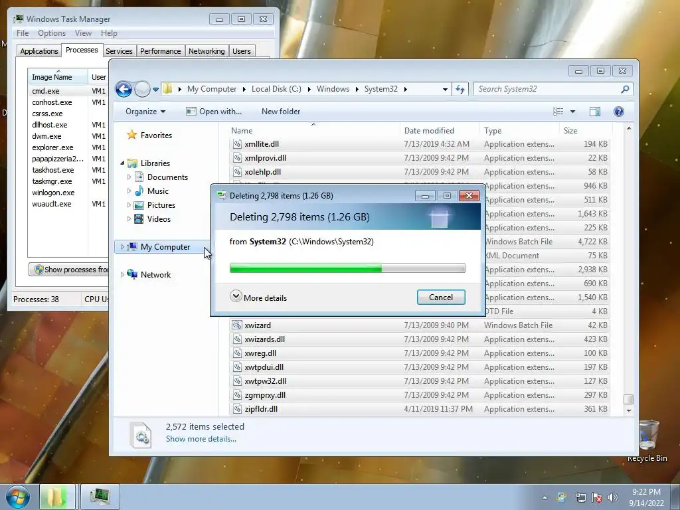Screen dimensions: 680x510
Task: Expand arrow after System32 breadcrumb
Action: point(406,89)
